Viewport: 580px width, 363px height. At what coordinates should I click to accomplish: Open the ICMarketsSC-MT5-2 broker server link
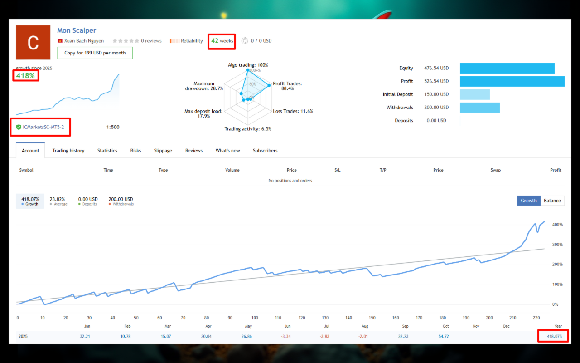point(43,127)
